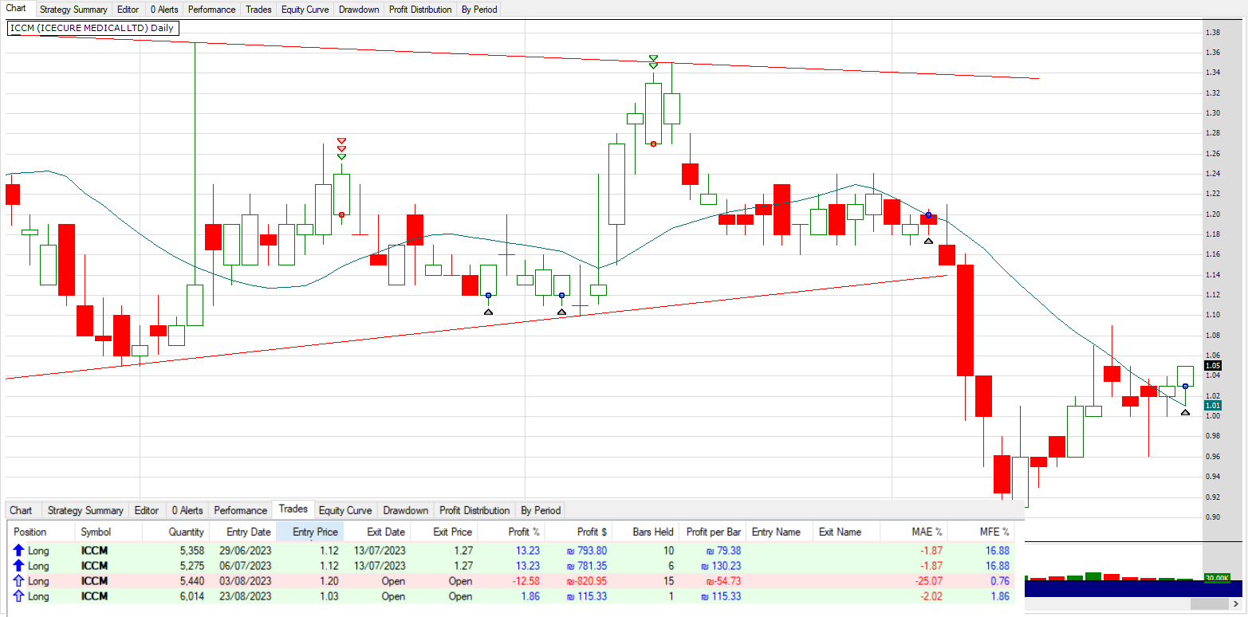
Task: Click the 1.01 moving-average value tag on the axis
Action: click(1213, 405)
